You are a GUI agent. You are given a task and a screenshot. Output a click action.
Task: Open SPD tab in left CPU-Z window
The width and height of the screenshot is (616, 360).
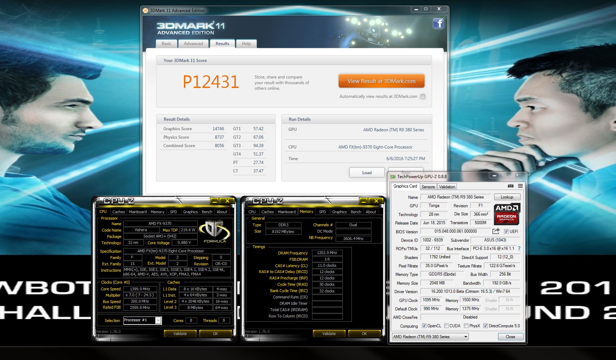174,212
